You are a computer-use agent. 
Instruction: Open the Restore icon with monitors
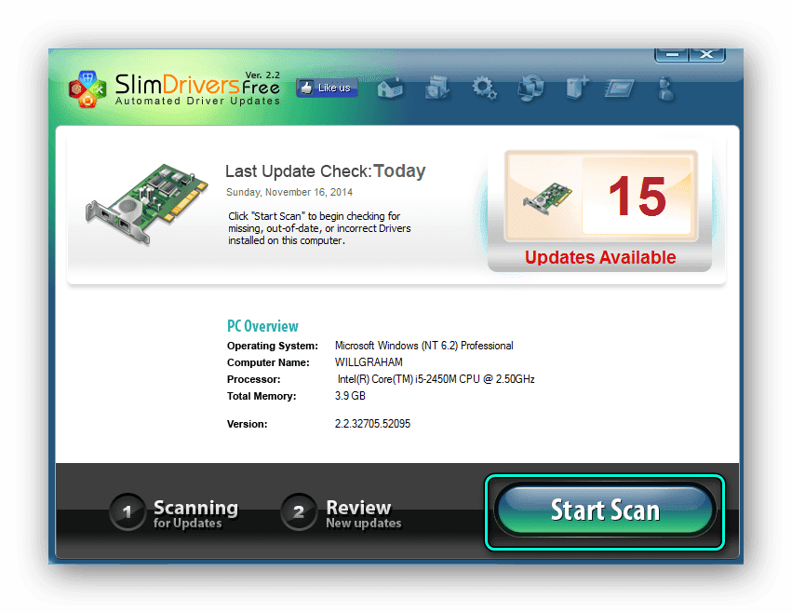(530, 88)
